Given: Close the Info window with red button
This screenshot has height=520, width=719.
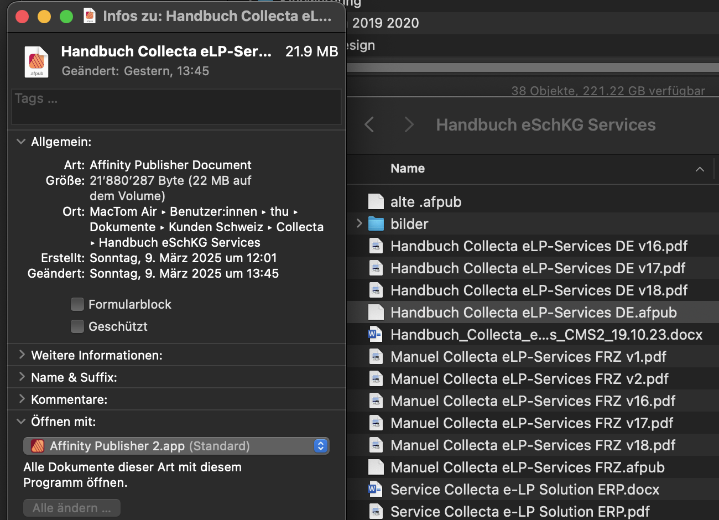Looking at the screenshot, I should (x=22, y=17).
